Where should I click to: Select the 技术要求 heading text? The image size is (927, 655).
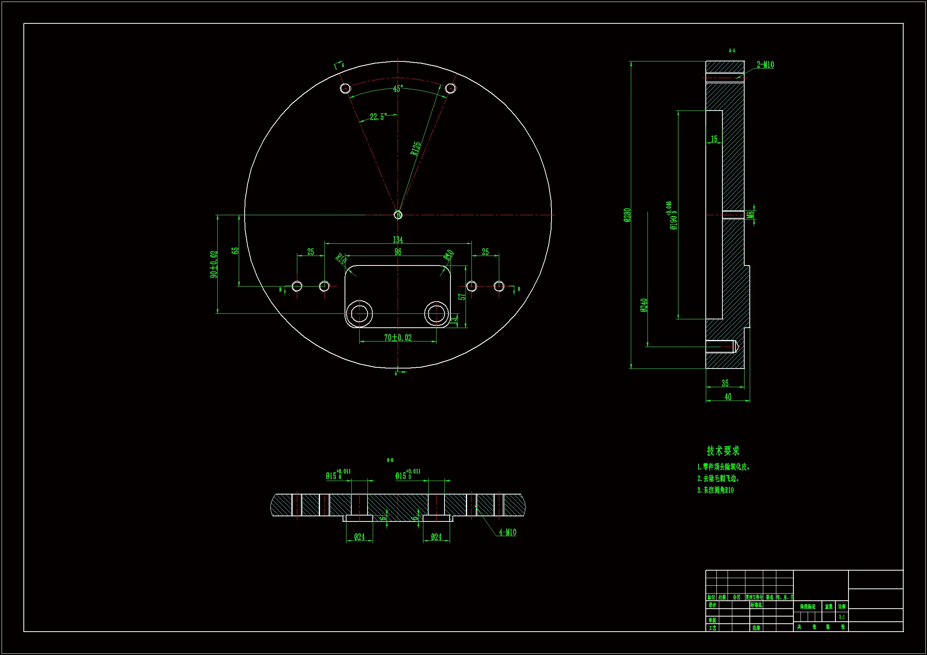pos(723,451)
